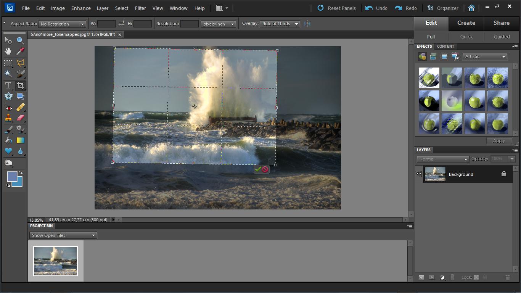Swap the width and height values

(x=121, y=24)
